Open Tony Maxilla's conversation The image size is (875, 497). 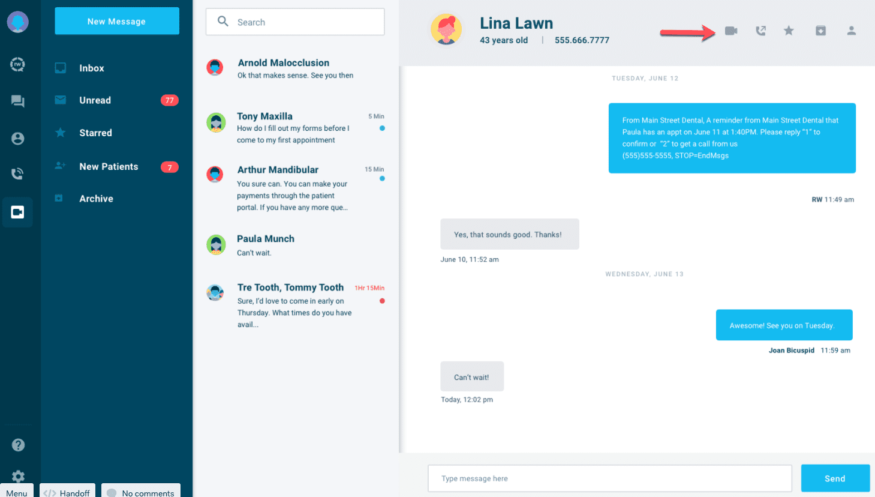click(296, 128)
